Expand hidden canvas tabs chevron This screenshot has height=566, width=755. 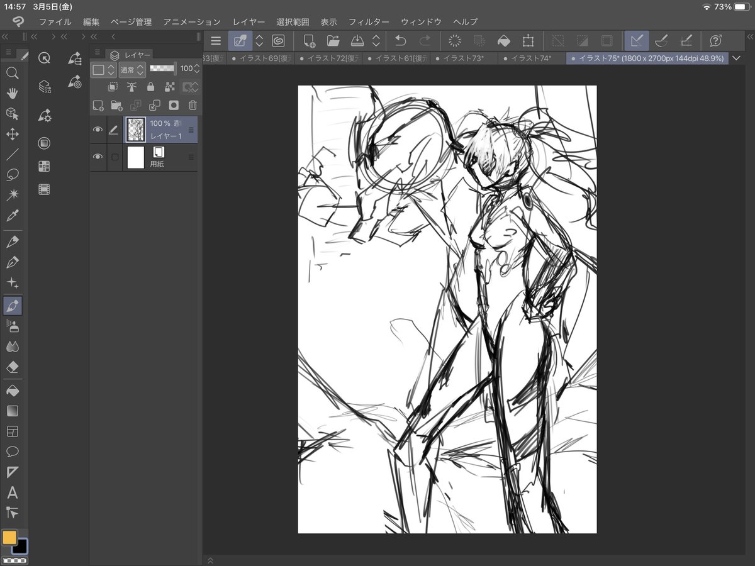[737, 58]
